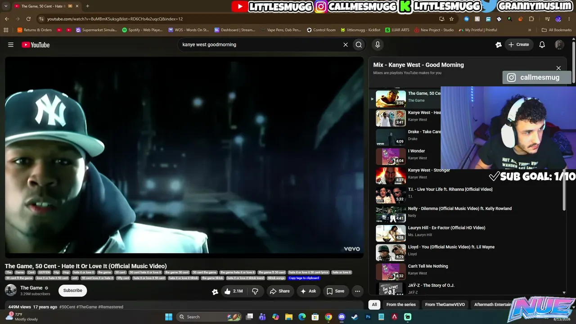Open the Returns & Orders bookmark
Viewport: 576px width, 324px height.
click(x=35, y=30)
